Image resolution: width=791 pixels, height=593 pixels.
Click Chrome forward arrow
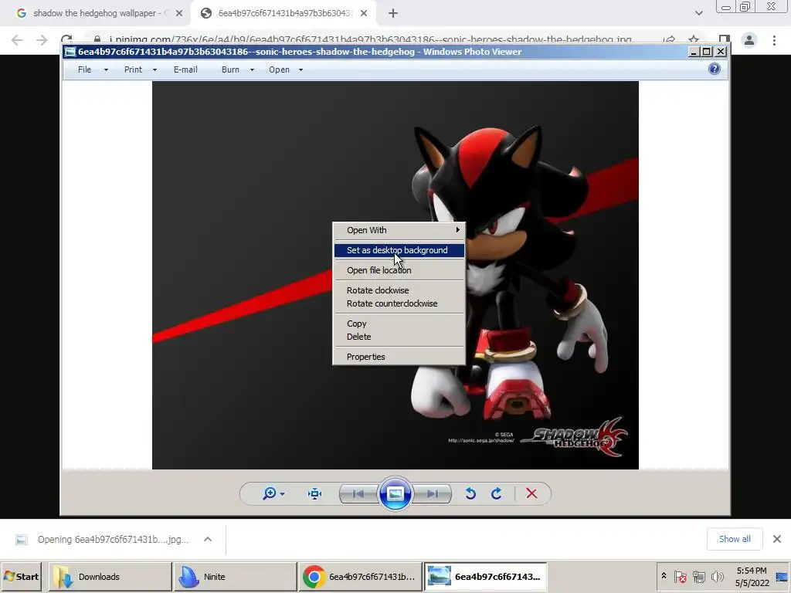[42, 40]
